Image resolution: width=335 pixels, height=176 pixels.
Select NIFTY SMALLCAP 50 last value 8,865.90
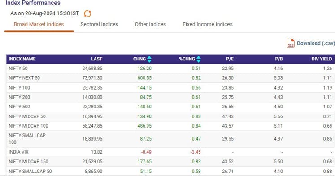click(94, 172)
